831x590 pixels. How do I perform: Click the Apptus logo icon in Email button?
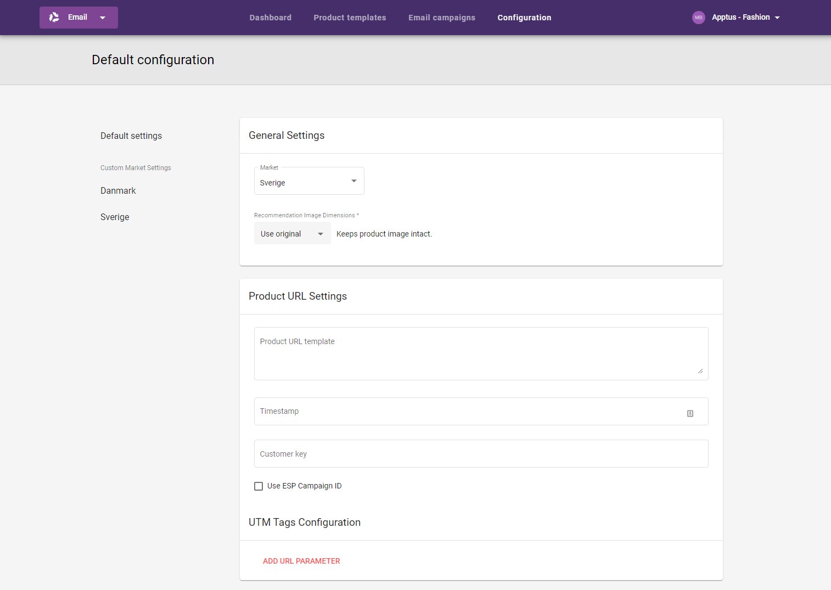tap(54, 18)
